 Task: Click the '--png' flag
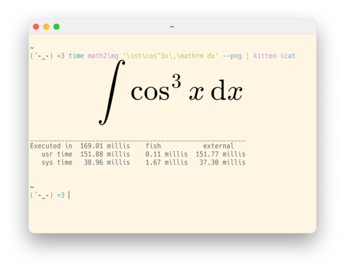[x=232, y=56]
